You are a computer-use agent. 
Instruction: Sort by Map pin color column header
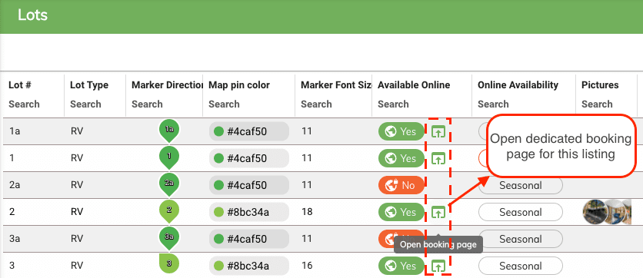point(239,85)
